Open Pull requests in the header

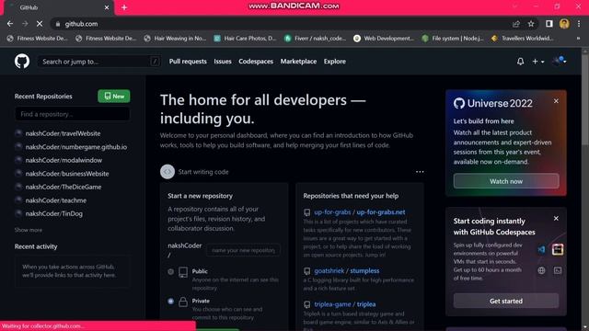click(188, 62)
